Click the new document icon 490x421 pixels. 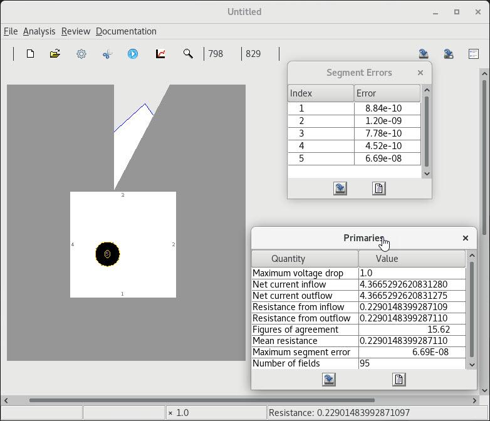(x=30, y=54)
